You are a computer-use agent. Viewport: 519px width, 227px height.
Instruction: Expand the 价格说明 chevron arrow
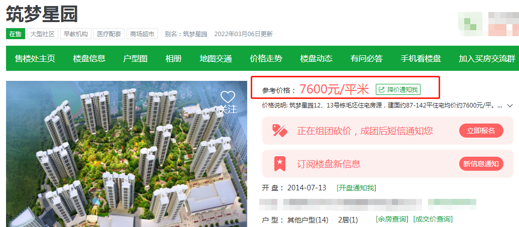[x=510, y=106]
